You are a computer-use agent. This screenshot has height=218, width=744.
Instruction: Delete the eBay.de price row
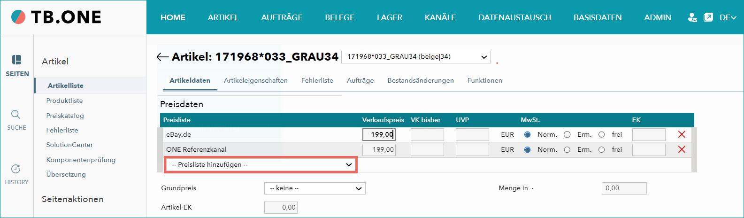(682, 134)
